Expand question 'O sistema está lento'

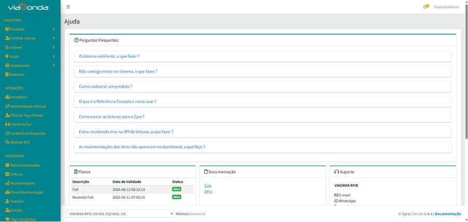pyautogui.click(x=109, y=56)
